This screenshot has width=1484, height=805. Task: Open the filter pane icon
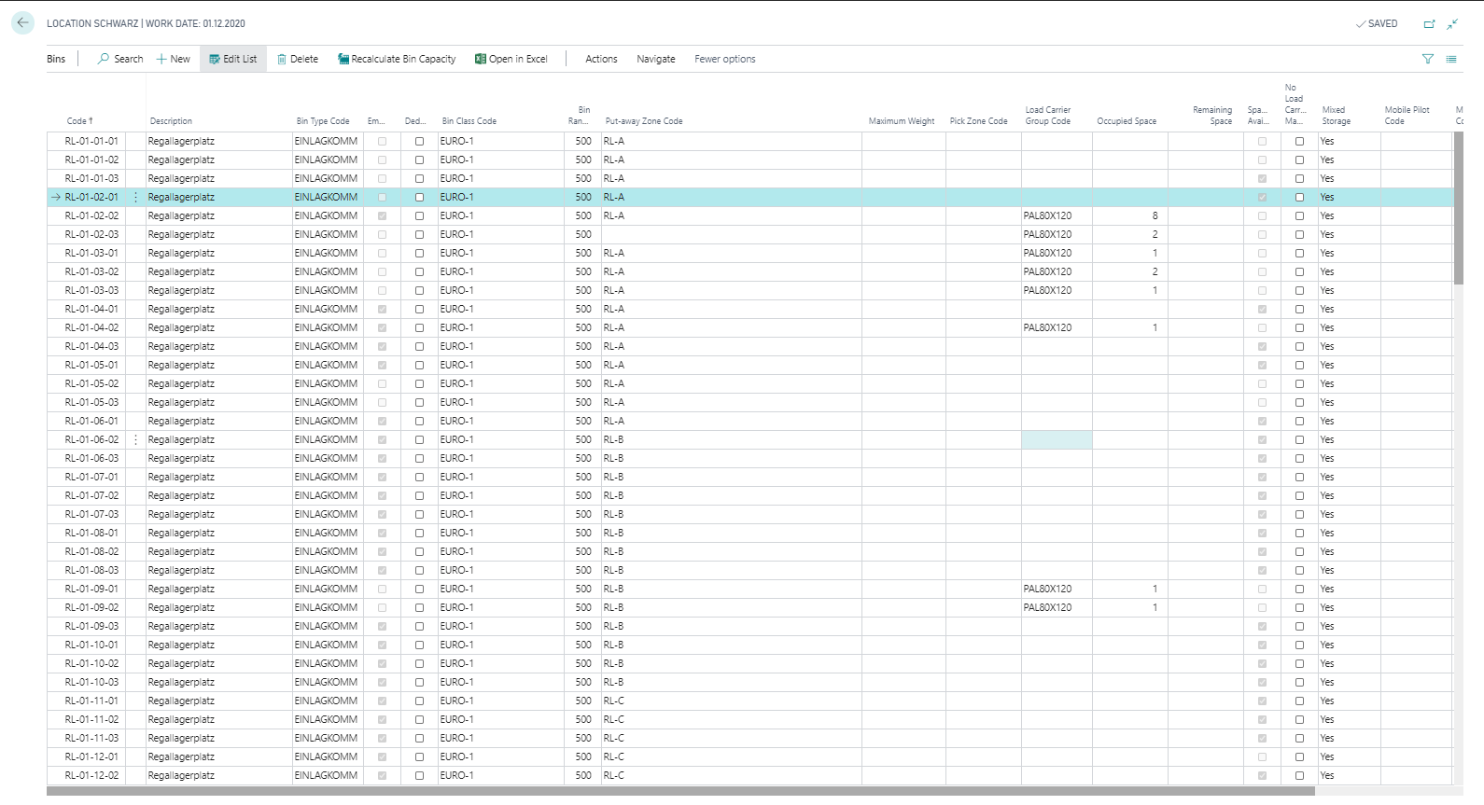(x=1427, y=59)
